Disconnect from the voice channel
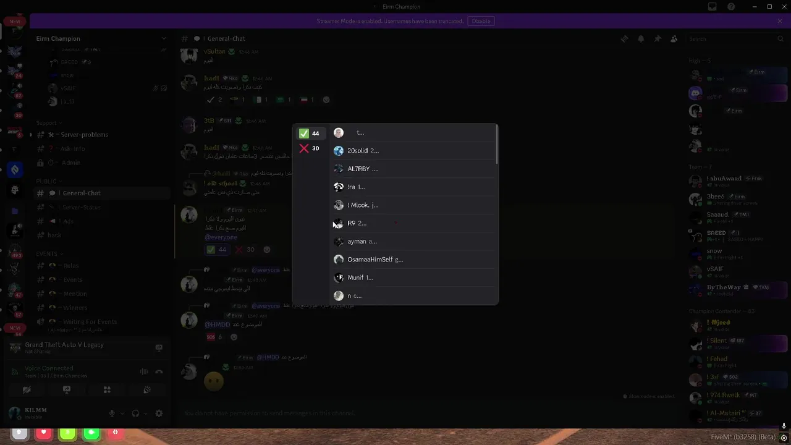This screenshot has height=445, width=791. [x=159, y=371]
